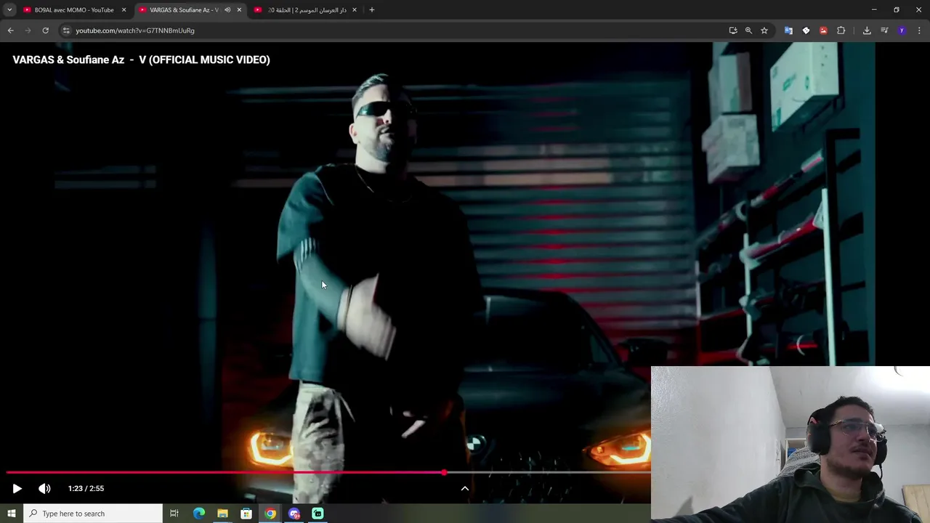
Task: Open Chrome downloads icon
Action: point(867,31)
